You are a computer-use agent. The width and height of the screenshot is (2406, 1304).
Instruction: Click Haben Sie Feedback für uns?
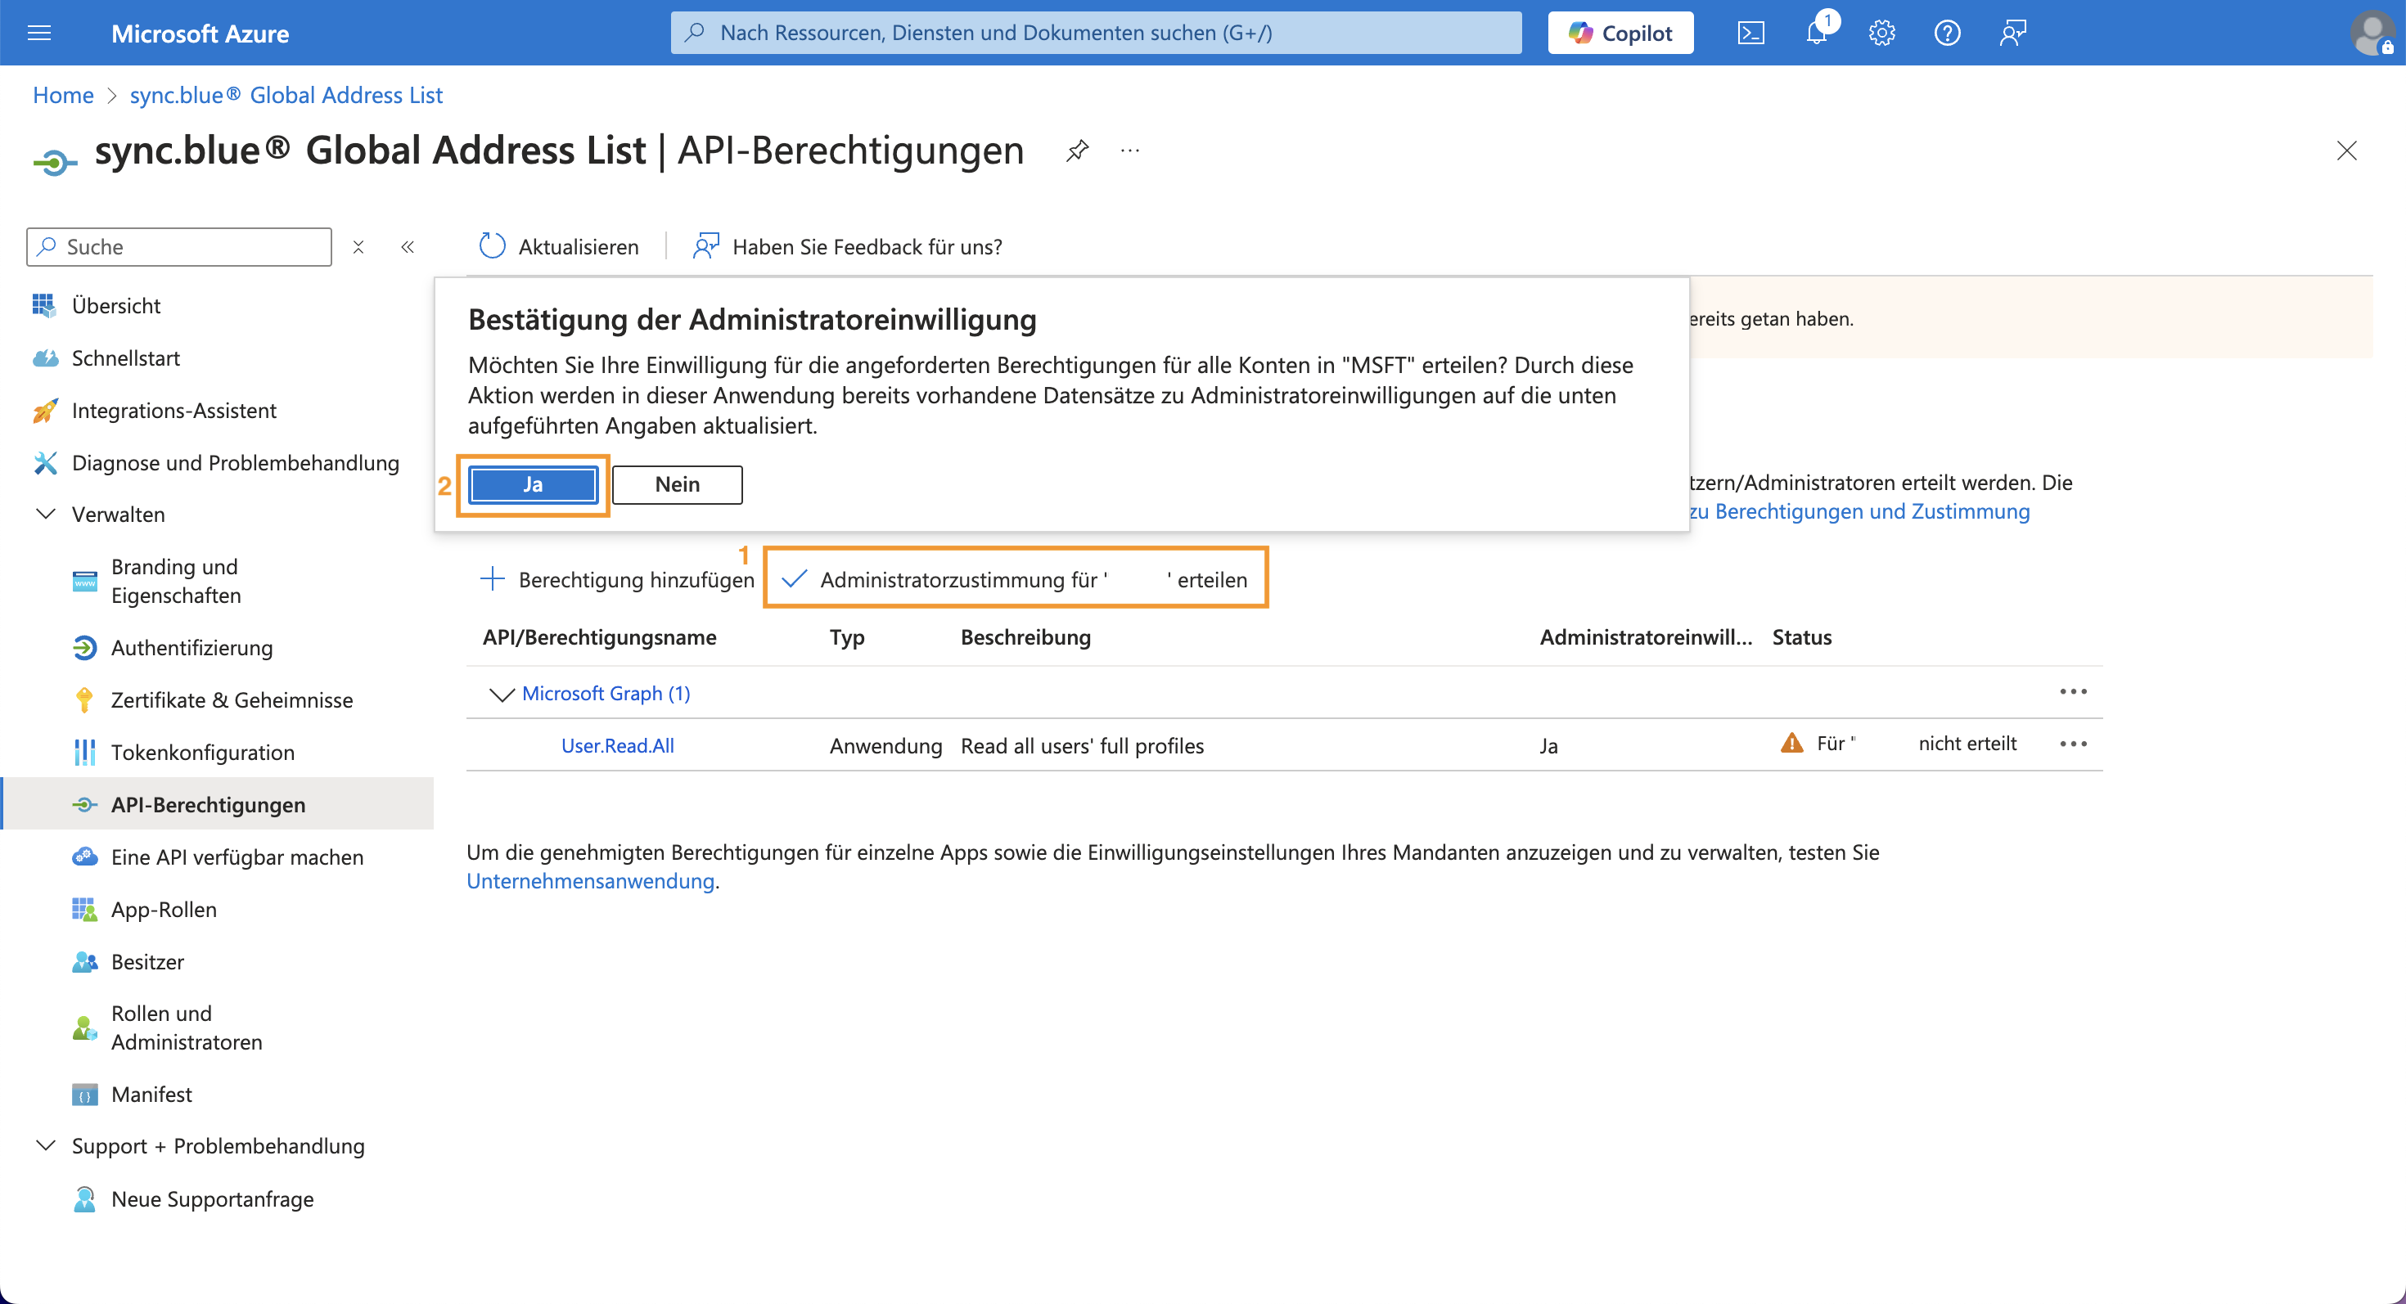(847, 246)
